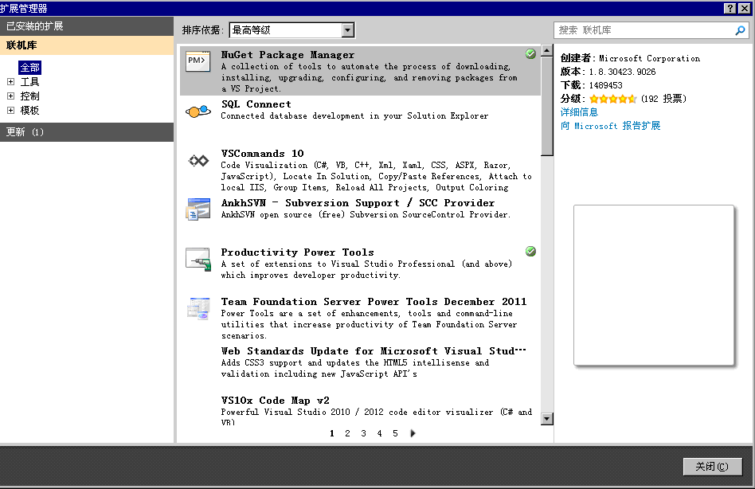Open the 更新 (1) section

click(87, 132)
